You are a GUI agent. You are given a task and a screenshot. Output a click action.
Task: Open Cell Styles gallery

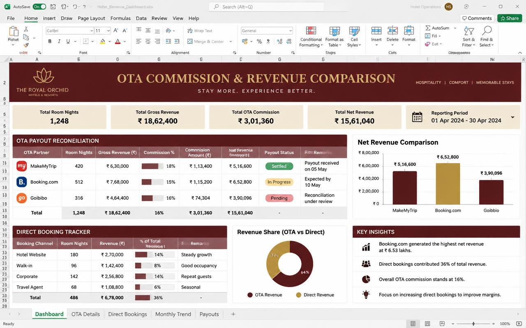(354, 37)
